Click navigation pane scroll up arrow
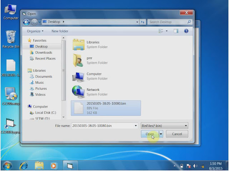229x171 pixels. 64,38
